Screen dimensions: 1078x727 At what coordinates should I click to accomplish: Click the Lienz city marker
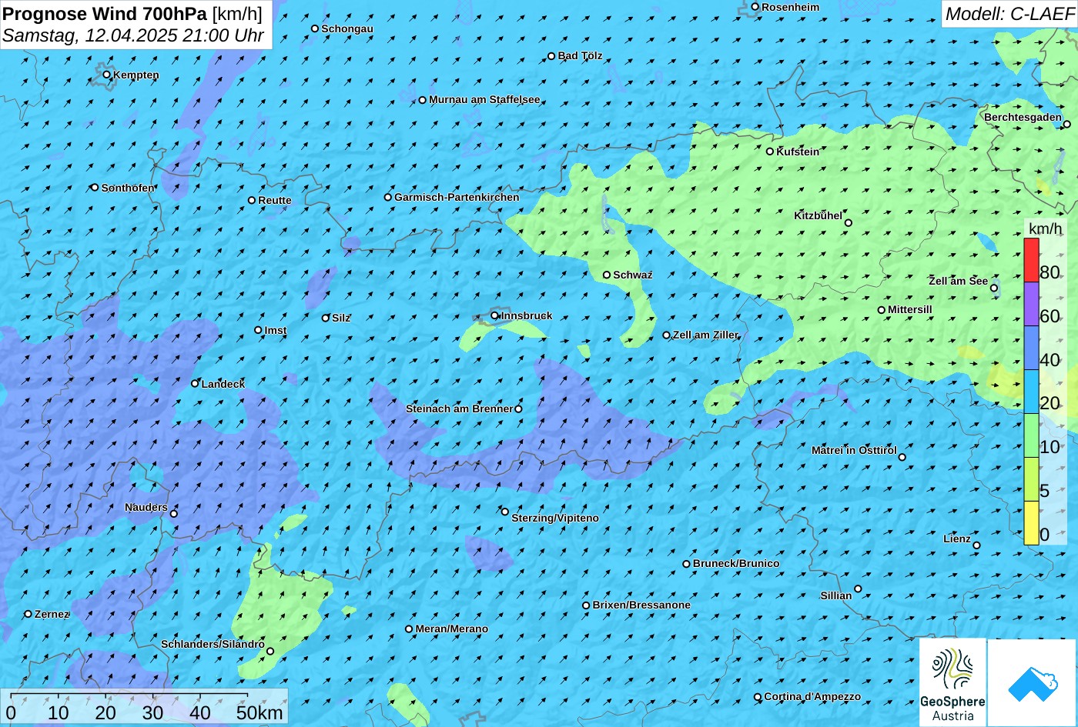point(976,545)
